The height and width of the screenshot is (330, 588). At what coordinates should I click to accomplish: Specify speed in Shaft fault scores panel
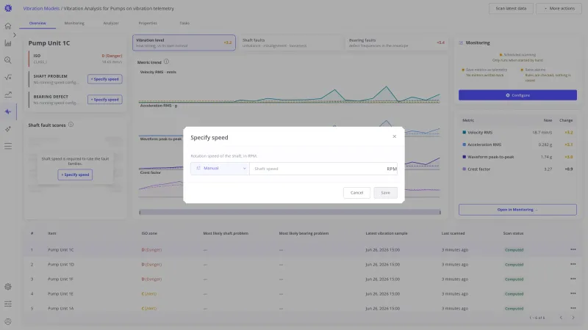tap(75, 175)
